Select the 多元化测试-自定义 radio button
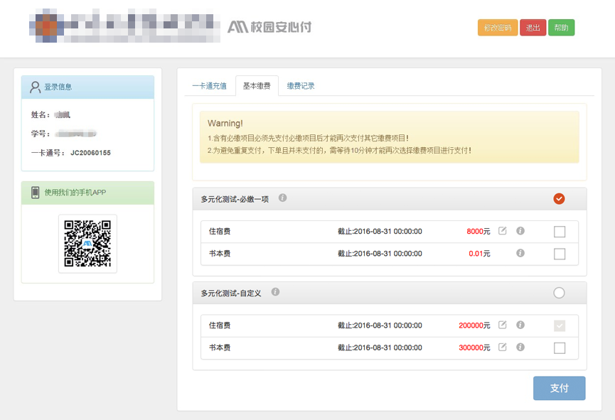The width and height of the screenshot is (615, 420). tap(559, 293)
